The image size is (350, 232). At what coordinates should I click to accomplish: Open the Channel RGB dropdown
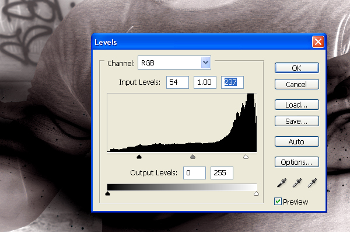pyautogui.click(x=174, y=63)
